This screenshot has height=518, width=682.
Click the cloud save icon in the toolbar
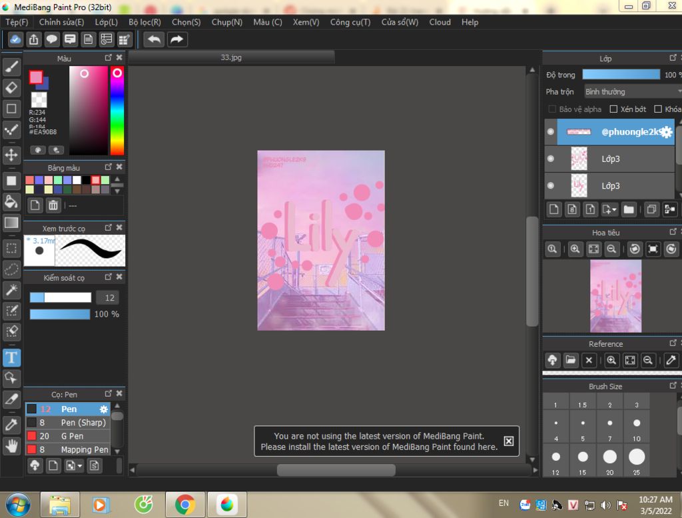point(15,39)
